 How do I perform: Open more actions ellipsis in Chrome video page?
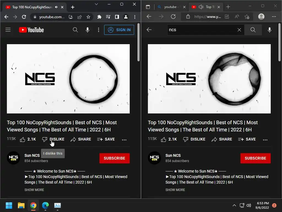pos(124,140)
